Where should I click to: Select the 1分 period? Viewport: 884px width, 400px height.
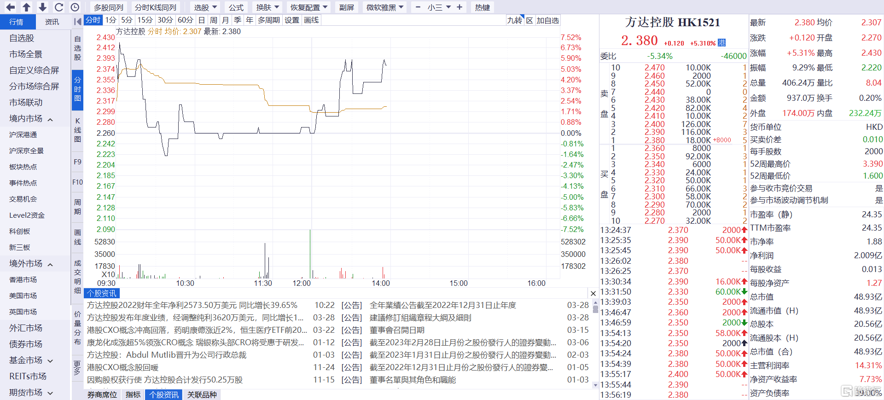click(110, 20)
